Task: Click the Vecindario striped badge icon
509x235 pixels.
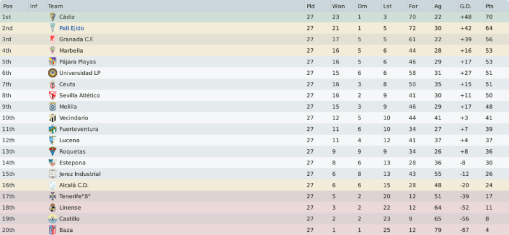Action: (x=53, y=118)
